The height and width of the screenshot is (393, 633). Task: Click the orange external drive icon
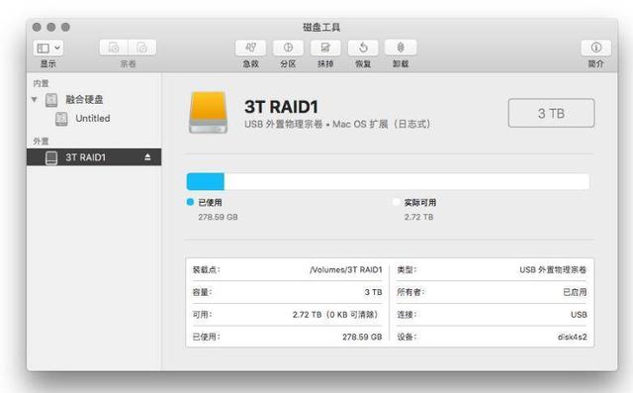click(208, 113)
